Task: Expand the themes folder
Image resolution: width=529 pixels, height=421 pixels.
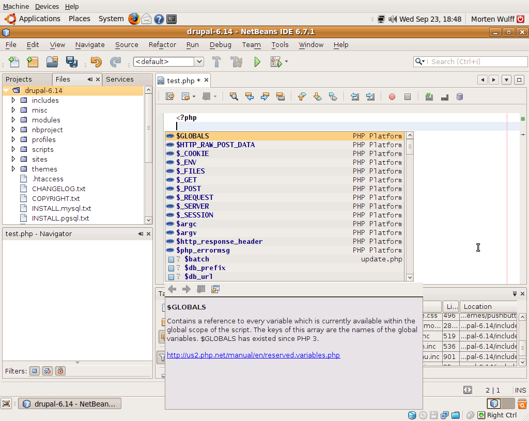Action: click(13, 169)
